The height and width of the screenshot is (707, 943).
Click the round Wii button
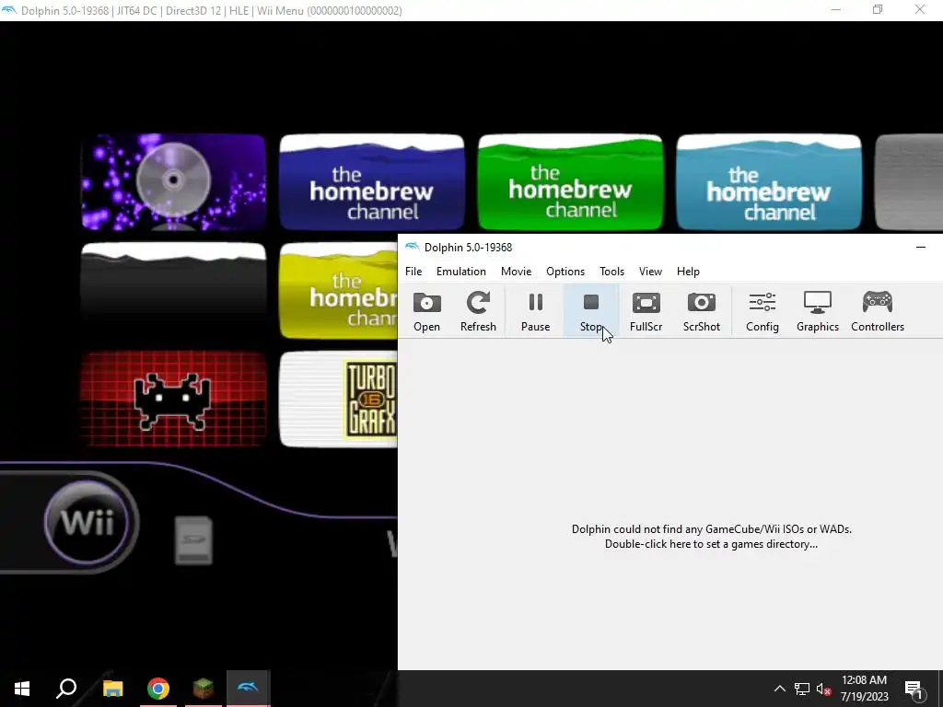point(87,521)
